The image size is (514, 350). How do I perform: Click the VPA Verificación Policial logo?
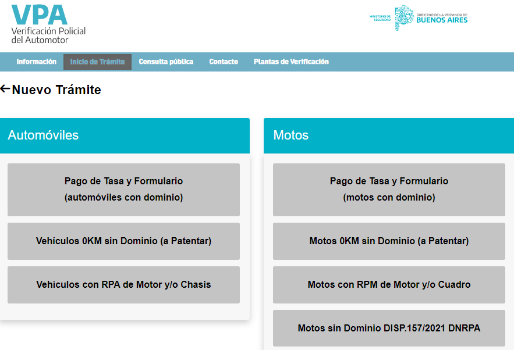pyautogui.click(x=48, y=24)
